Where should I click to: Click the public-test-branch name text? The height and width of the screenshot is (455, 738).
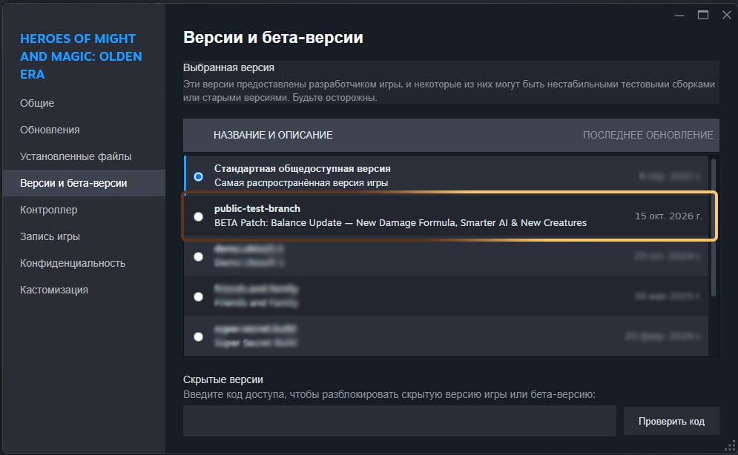coord(257,209)
